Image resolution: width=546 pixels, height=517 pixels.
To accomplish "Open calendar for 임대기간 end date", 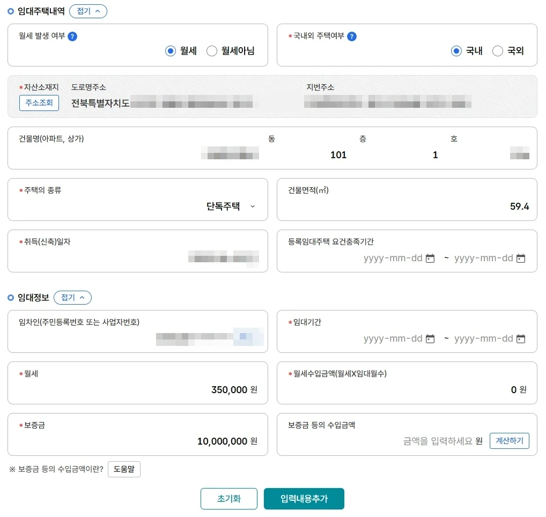I will 520,339.
